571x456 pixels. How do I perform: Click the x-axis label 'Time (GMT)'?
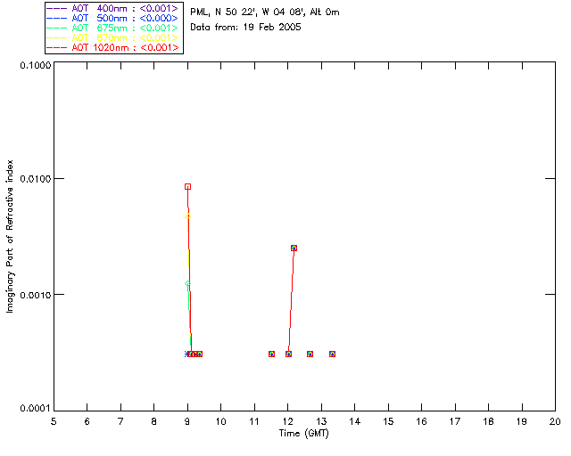pyautogui.click(x=303, y=433)
